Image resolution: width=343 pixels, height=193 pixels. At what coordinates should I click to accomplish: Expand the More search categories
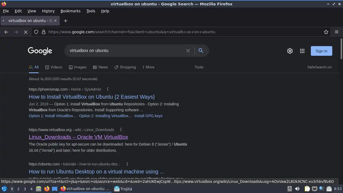pos(148,67)
